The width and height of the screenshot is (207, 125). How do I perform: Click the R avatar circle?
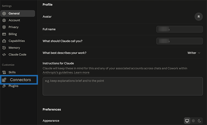coord(199,17)
